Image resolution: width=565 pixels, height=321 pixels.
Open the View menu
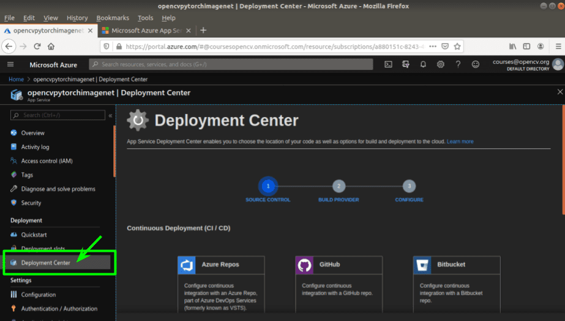(50, 18)
